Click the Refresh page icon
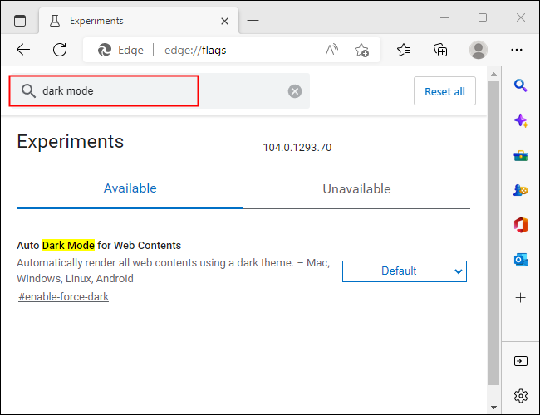Image resolution: width=540 pixels, height=415 pixels. [x=60, y=50]
